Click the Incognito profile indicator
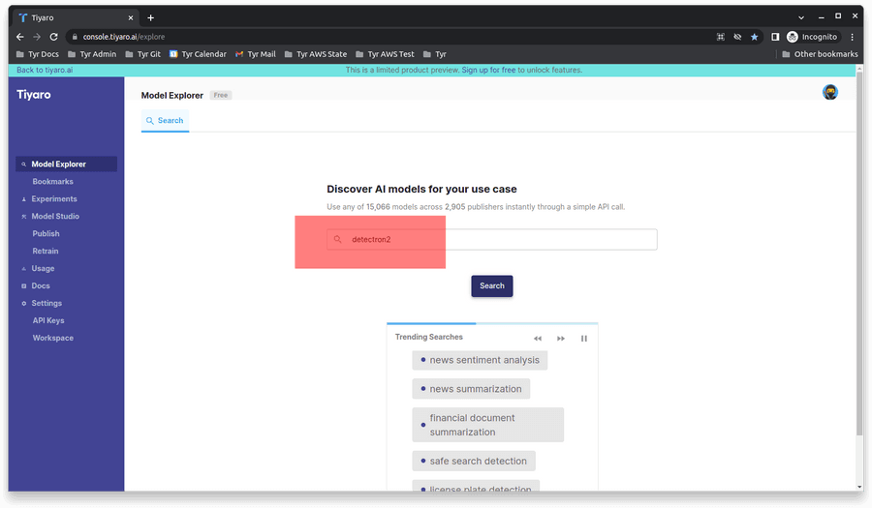 (x=812, y=37)
